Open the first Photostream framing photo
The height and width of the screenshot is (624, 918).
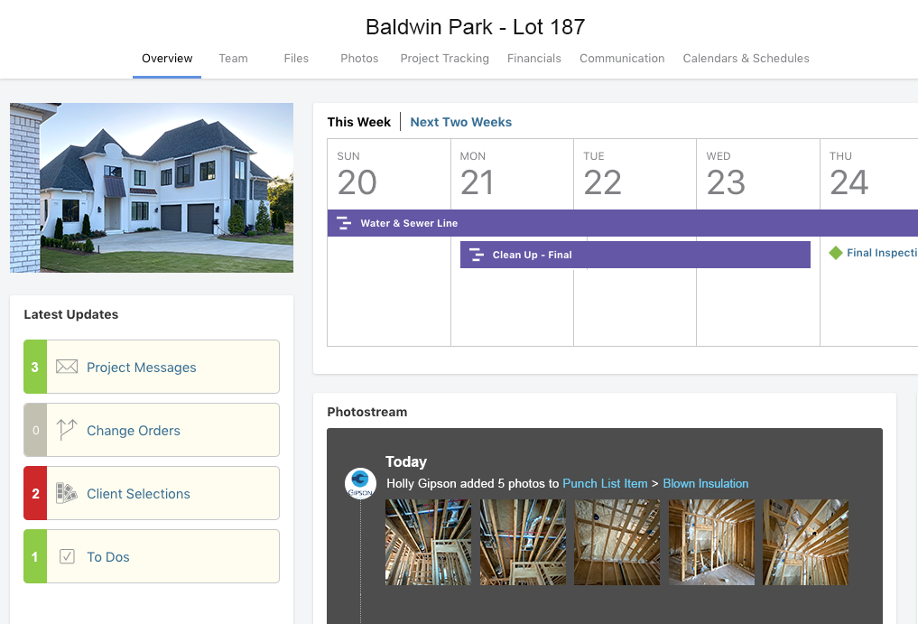pyautogui.click(x=428, y=542)
